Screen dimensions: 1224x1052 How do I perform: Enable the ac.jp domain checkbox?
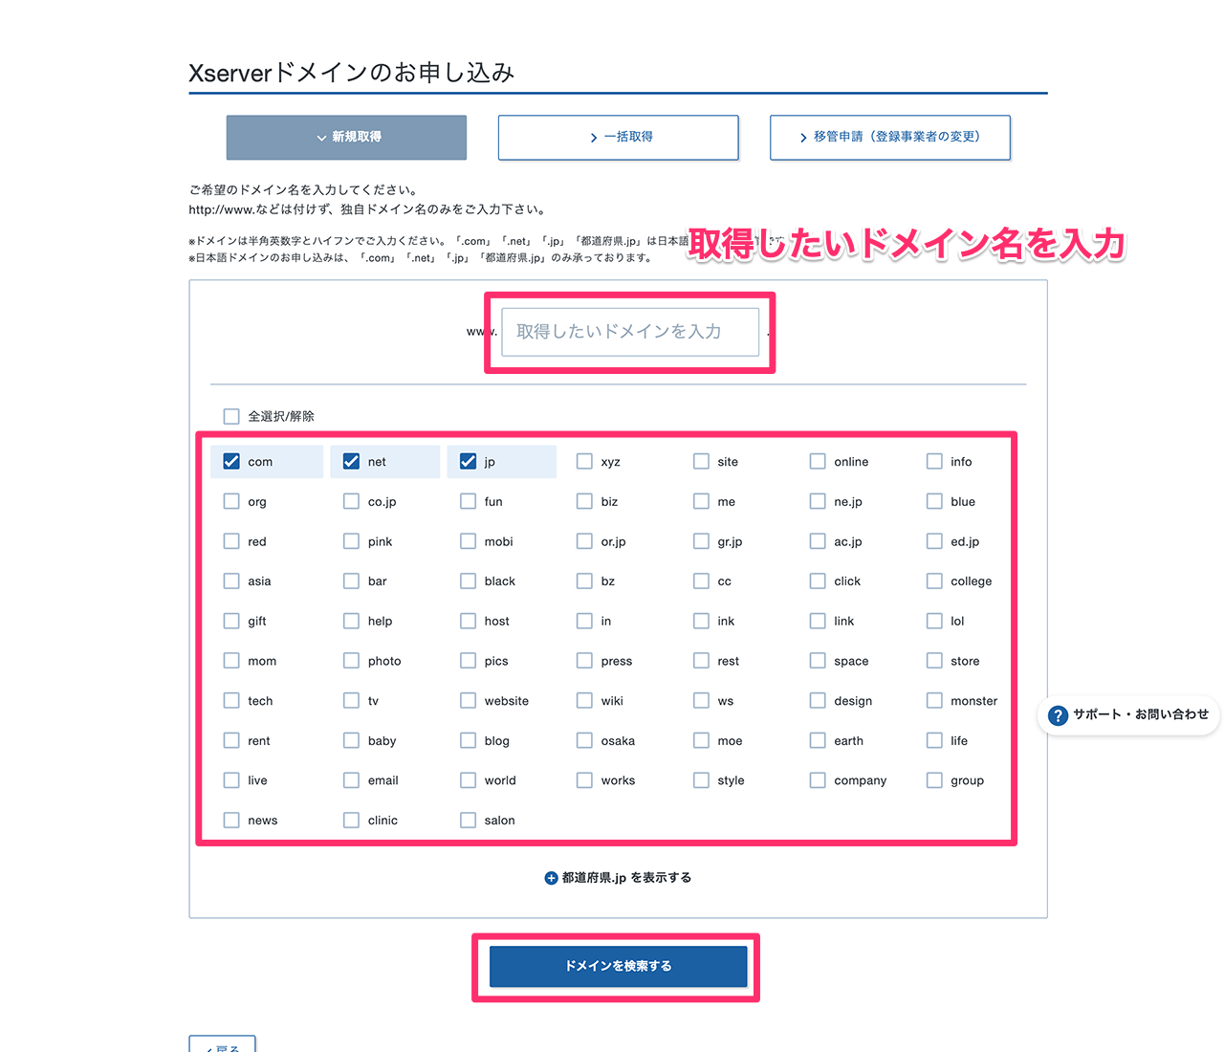818,541
